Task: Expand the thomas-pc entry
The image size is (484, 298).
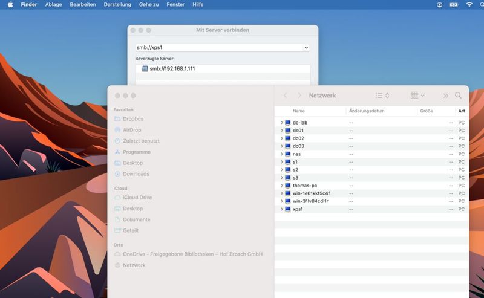Action: (x=281, y=186)
